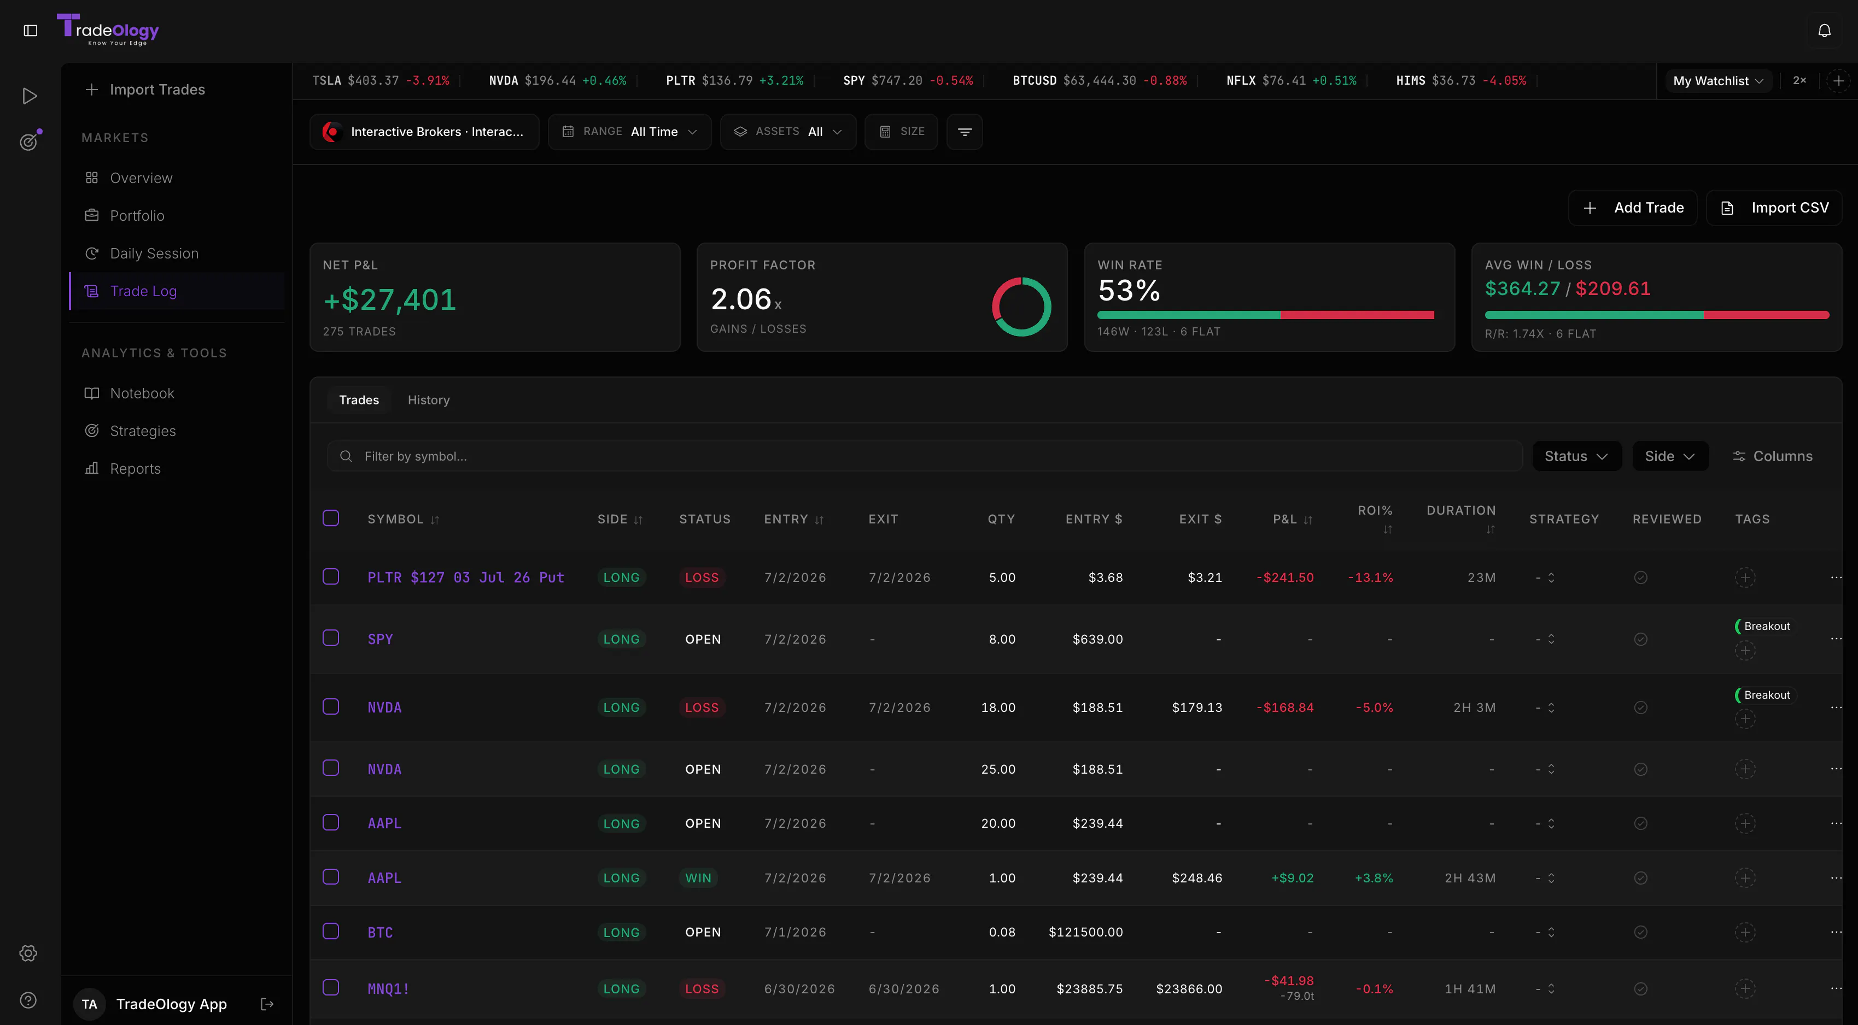The width and height of the screenshot is (1858, 1025).
Task: Check the AAPL win trade row
Action: coord(330,877)
